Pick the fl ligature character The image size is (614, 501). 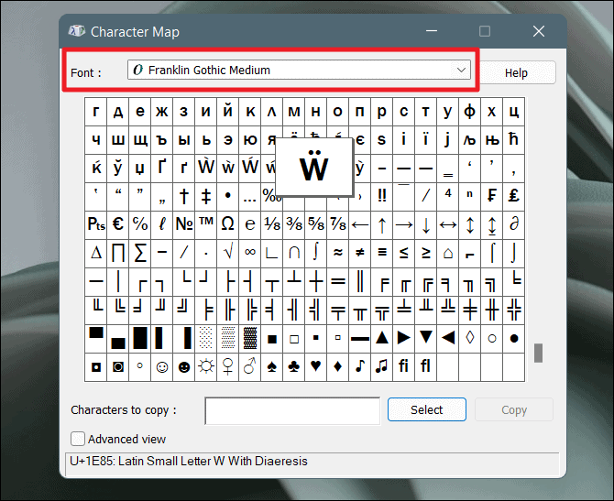[x=426, y=366]
